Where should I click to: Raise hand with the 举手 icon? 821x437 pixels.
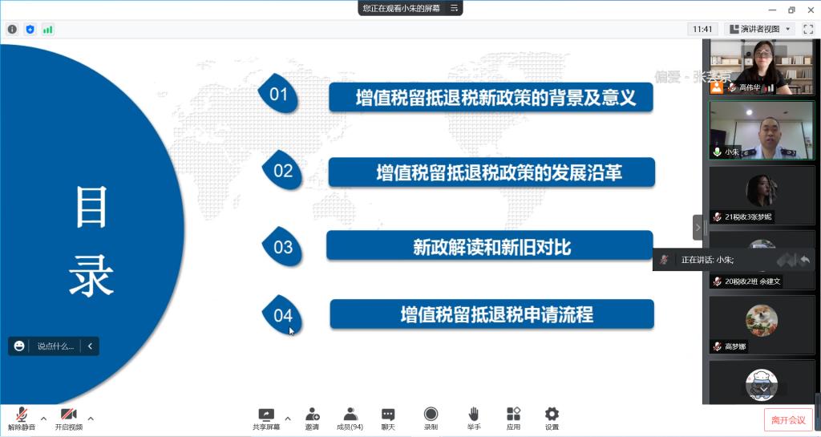tap(473, 418)
